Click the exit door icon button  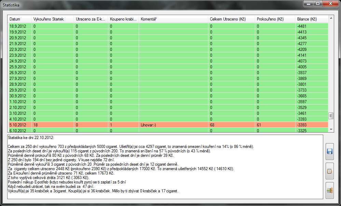pyautogui.click(x=329, y=191)
